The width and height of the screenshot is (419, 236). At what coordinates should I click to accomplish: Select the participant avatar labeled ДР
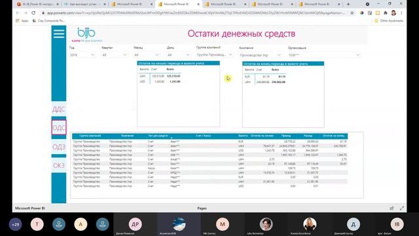pyautogui.click(x=136, y=224)
